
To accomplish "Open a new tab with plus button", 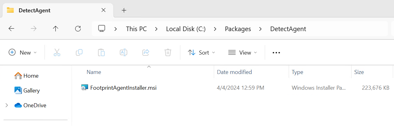I will click(124, 10).
